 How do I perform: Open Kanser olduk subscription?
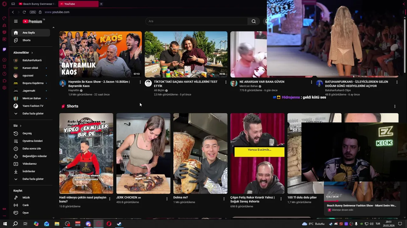tap(31, 68)
